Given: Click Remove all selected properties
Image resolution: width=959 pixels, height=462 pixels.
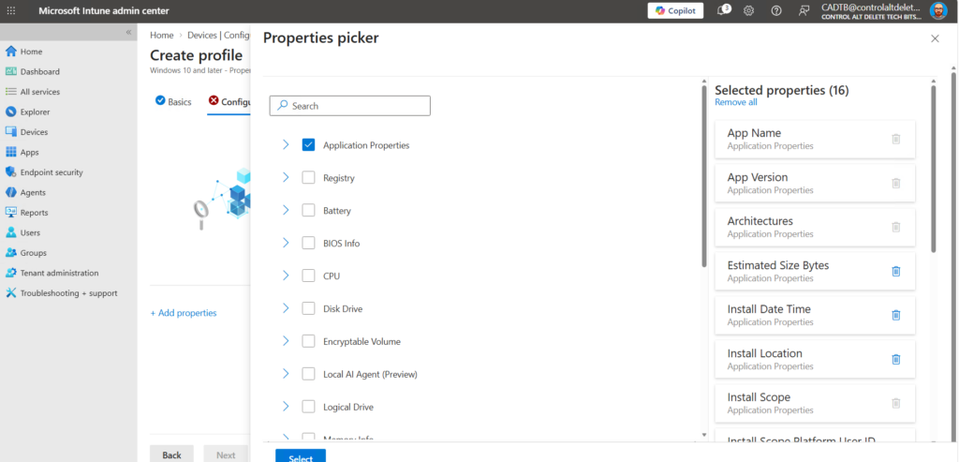Looking at the screenshot, I should 736,102.
